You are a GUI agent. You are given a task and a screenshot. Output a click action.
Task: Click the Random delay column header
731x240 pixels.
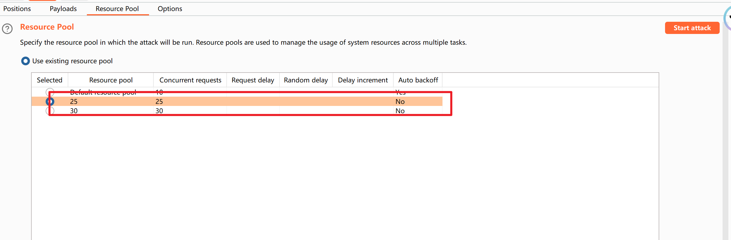(x=306, y=80)
